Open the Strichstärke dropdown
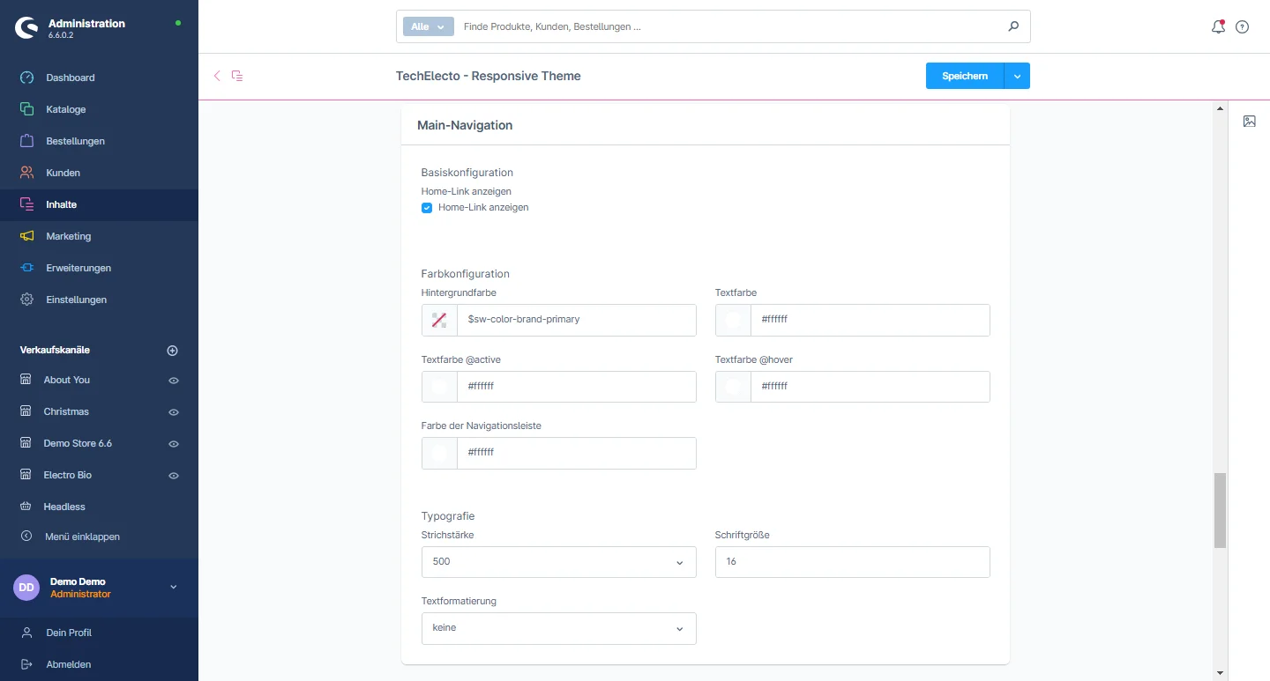The image size is (1270, 681). [558, 562]
